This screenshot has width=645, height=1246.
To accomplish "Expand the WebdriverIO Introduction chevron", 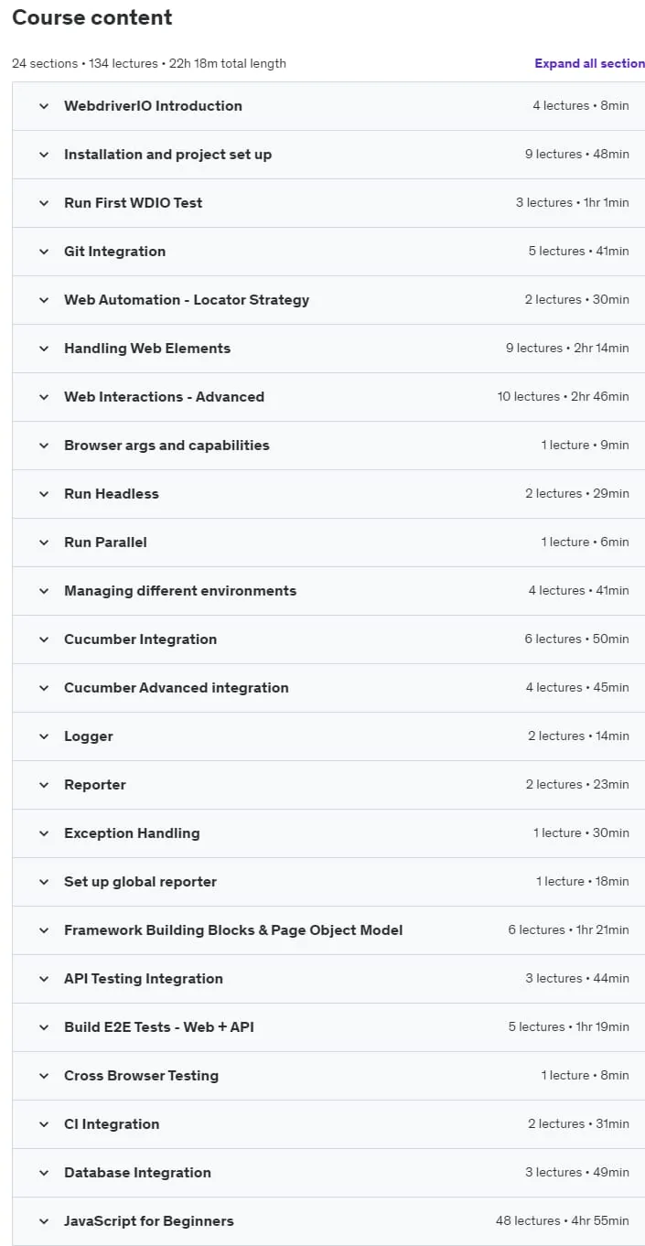I will click(x=43, y=106).
